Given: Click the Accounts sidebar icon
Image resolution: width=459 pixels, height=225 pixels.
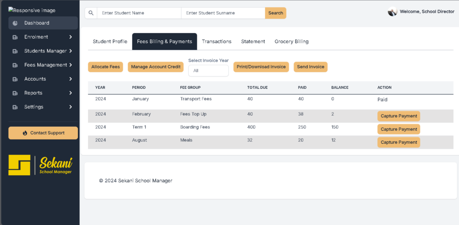Looking at the screenshot, I should pos(15,79).
